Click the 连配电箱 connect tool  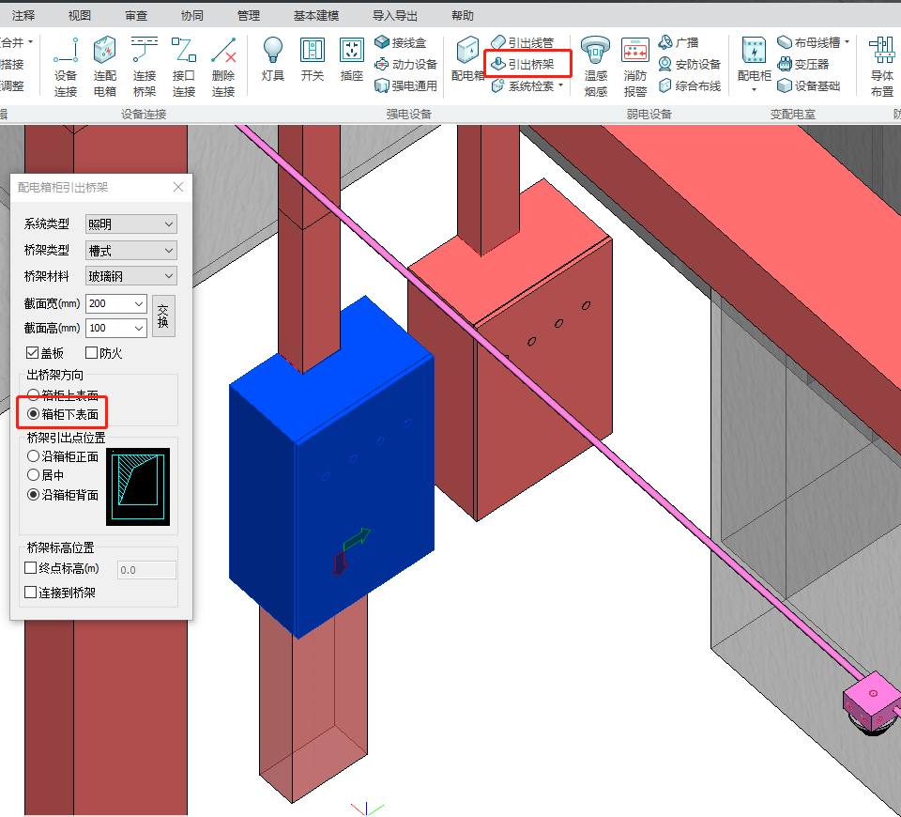(x=105, y=66)
